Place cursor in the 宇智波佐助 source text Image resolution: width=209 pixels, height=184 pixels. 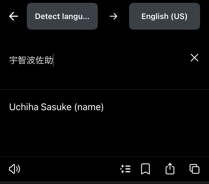pyautogui.click(x=31, y=60)
